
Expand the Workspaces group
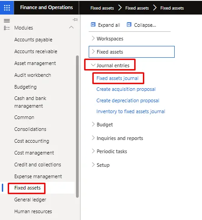[x=93, y=38]
